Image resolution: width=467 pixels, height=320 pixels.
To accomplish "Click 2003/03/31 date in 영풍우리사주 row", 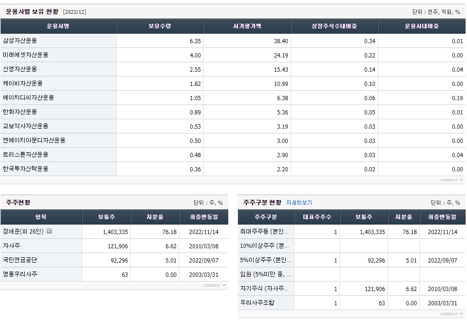I will click(x=204, y=275).
